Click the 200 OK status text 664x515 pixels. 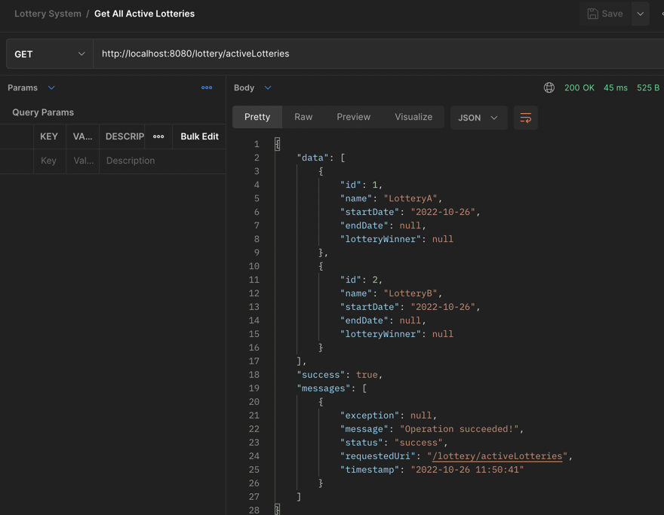click(579, 87)
